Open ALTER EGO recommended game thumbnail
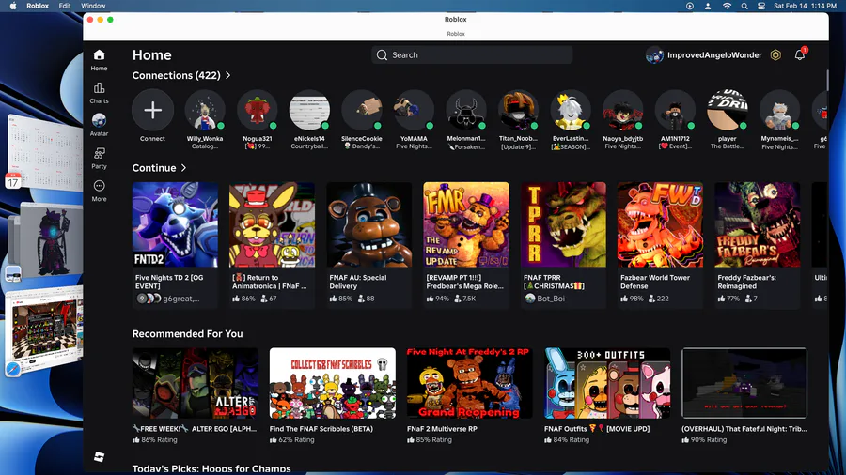Image resolution: width=846 pixels, height=475 pixels. tap(196, 383)
